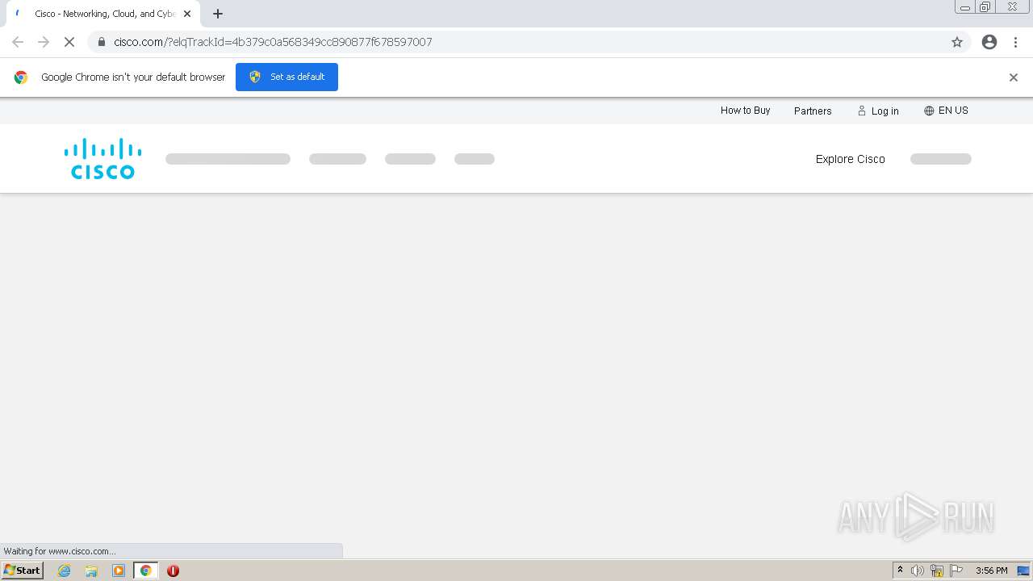Open the red Opera taskbar icon

[x=173, y=571]
